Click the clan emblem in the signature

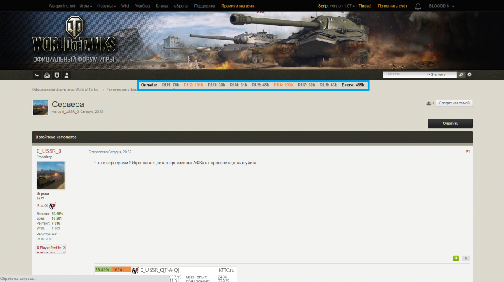135,270
